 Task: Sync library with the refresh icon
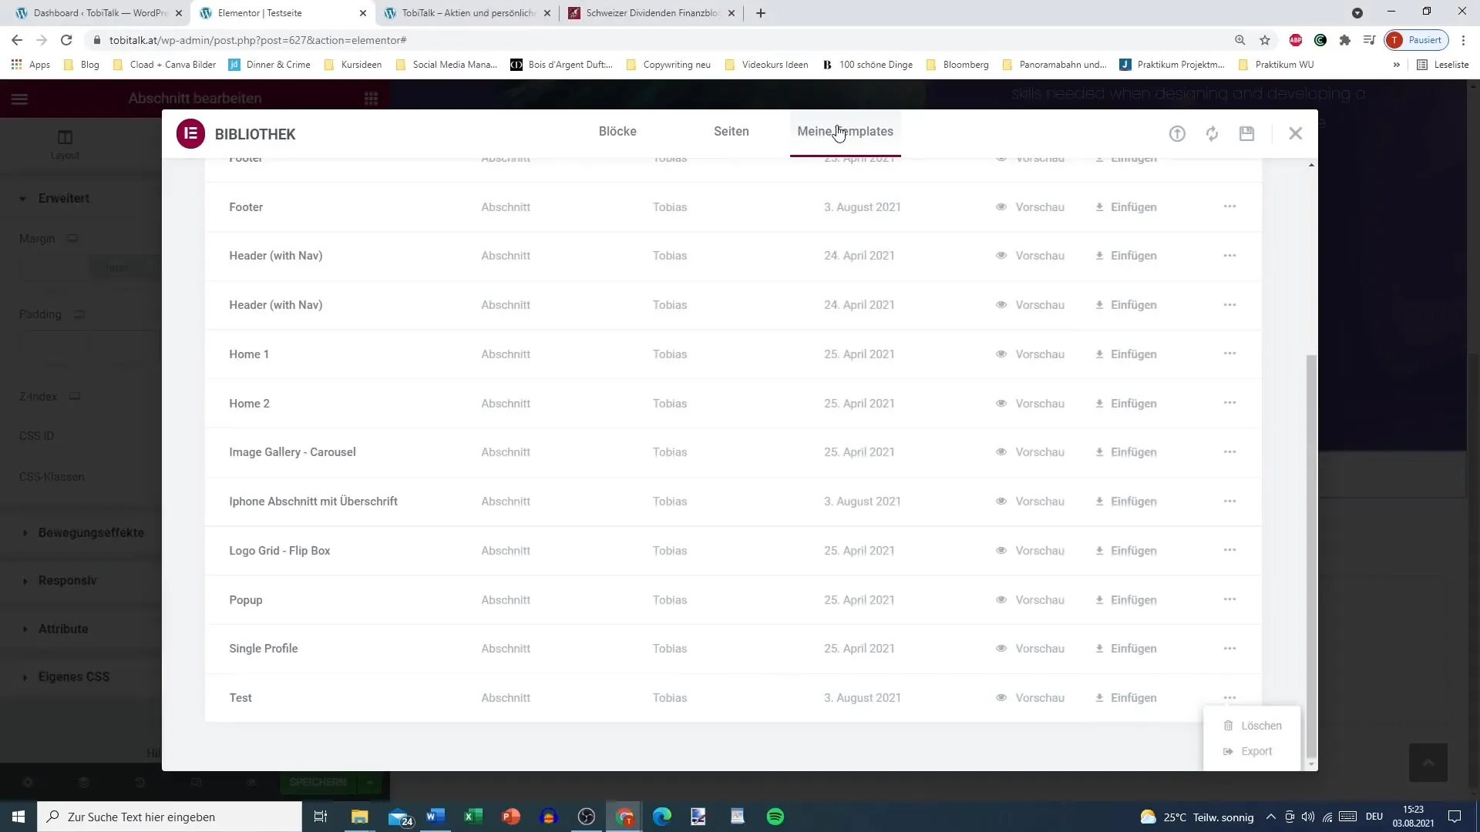tap(1212, 133)
